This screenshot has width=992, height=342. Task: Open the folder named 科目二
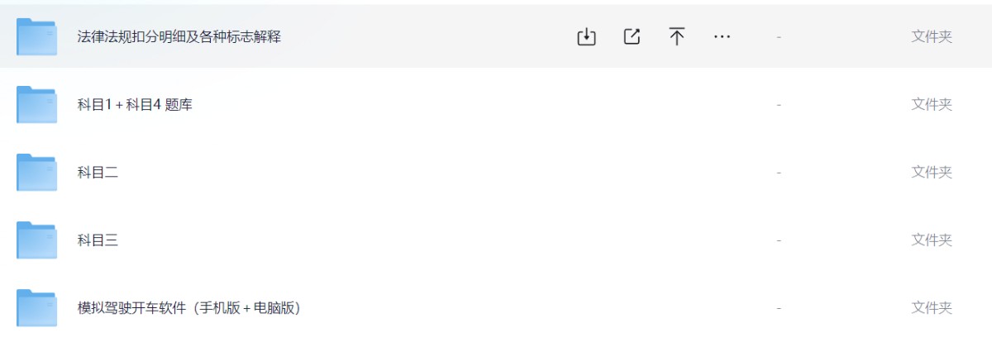coord(98,173)
